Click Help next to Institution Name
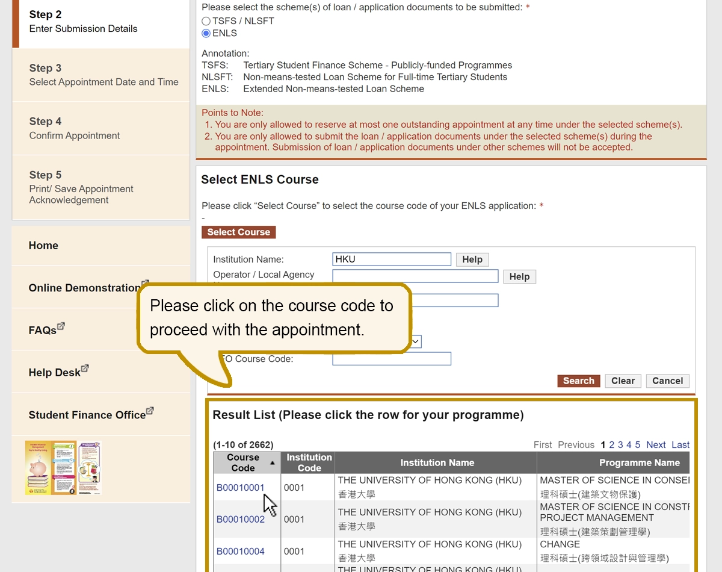 tap(472, 260)
